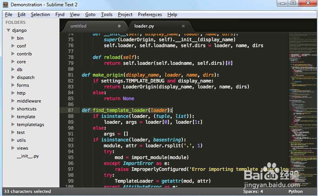
Task: Click the Sublime Text title bar icon
Action: pyautogui.click(x=6, y=4)
